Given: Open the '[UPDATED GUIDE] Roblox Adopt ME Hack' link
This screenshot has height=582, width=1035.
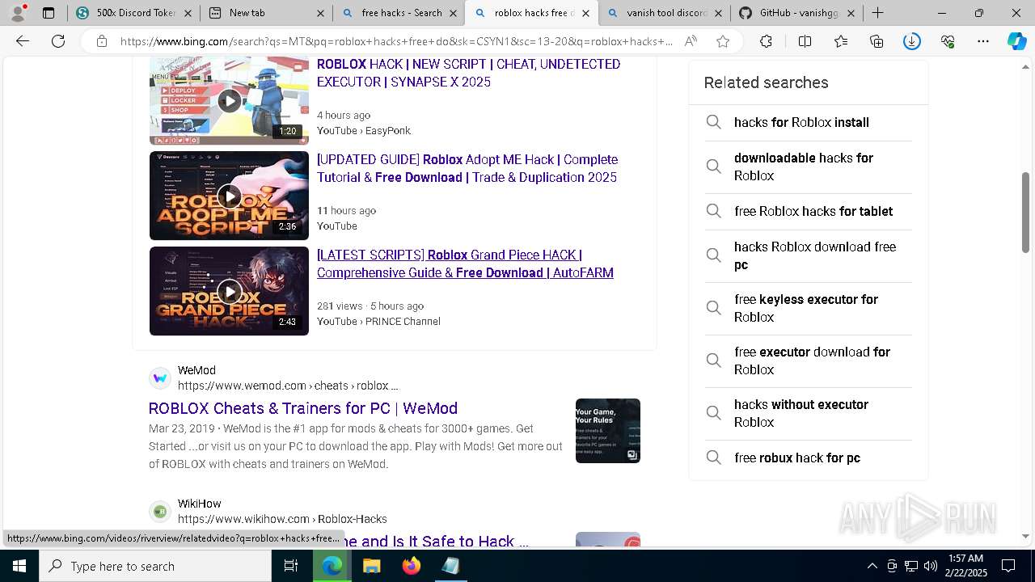Looking at the screenshot, I should coord(467,168).
